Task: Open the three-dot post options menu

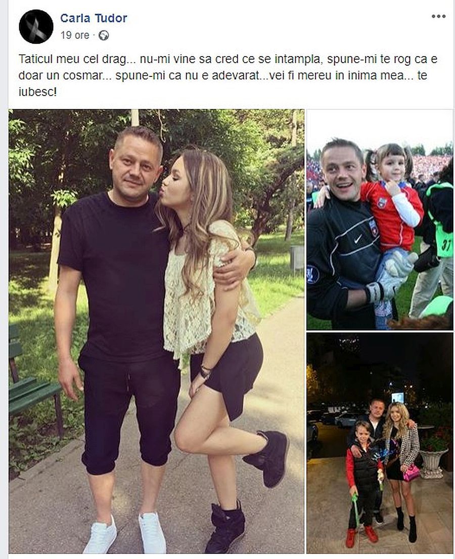Action: click(x=438, y=16)
